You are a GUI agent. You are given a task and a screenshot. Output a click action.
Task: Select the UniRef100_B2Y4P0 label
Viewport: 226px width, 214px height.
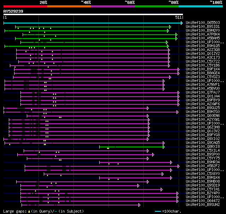[203, 193]
